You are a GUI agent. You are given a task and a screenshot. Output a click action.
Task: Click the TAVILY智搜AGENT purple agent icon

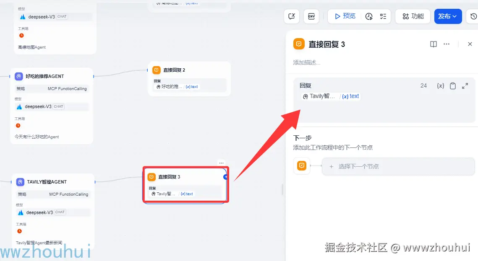pos(20,182)
